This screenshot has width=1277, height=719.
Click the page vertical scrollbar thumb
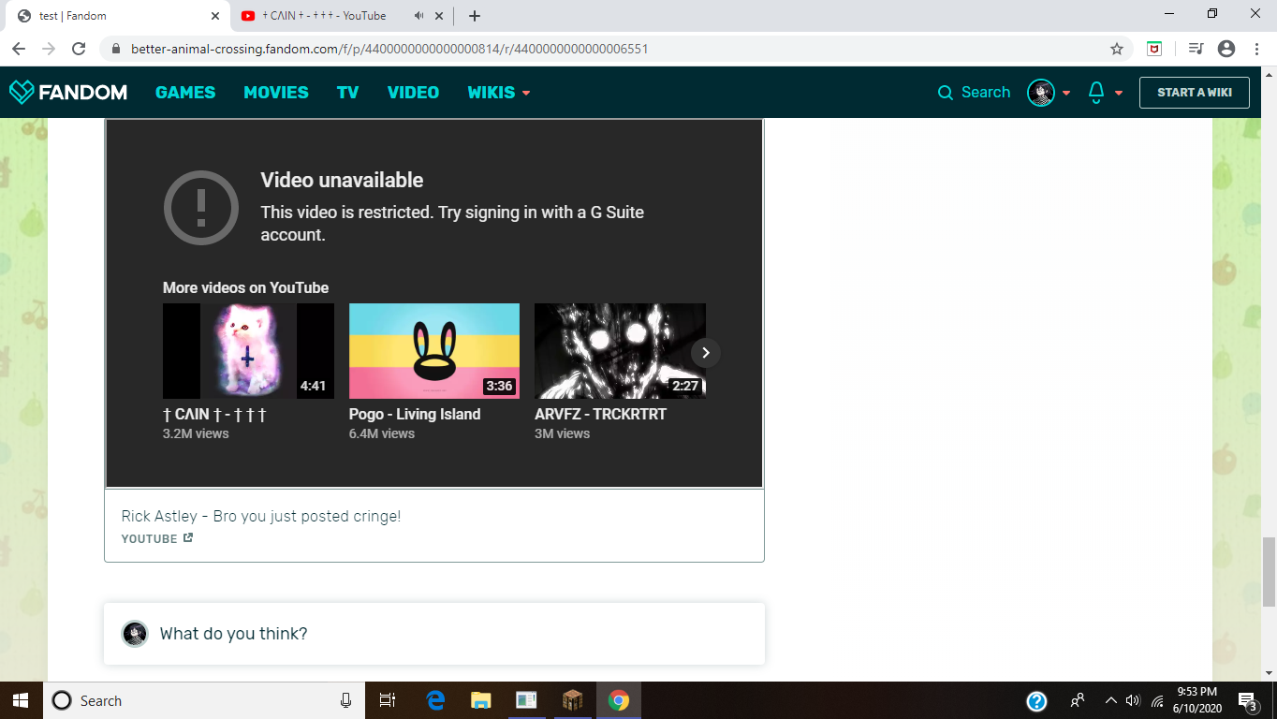[x=1269, y=572]
